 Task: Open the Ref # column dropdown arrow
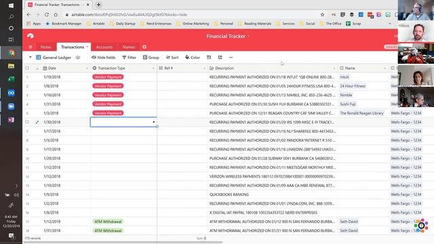pos(205,68)
